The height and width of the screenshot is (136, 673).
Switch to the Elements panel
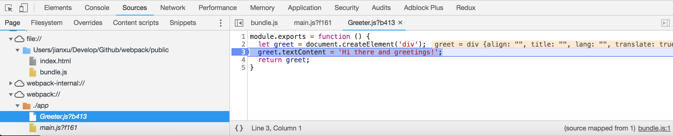pyautogui.click(x=58, y=8)
